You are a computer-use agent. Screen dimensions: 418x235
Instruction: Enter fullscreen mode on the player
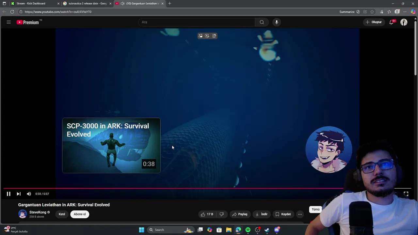(x=406, y=194)
